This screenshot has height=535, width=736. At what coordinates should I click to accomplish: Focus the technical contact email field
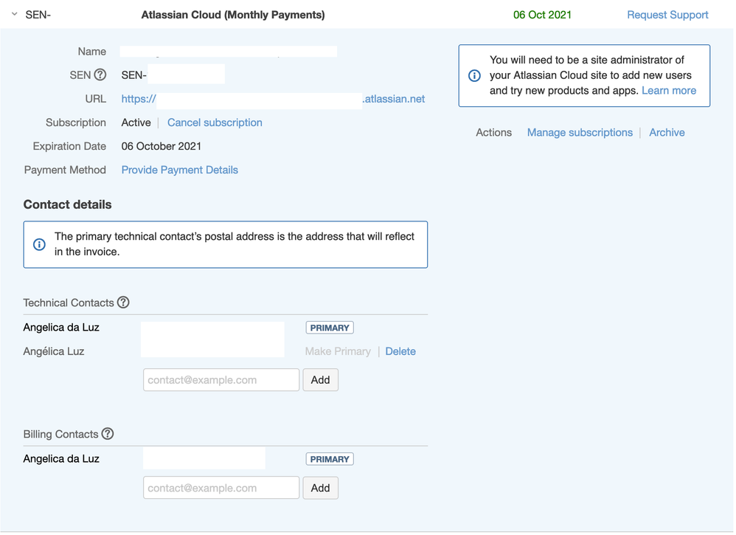pos(221,379)
